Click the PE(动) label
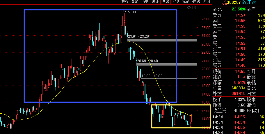This screenshot has height=134, width=265. pos(252,111)
